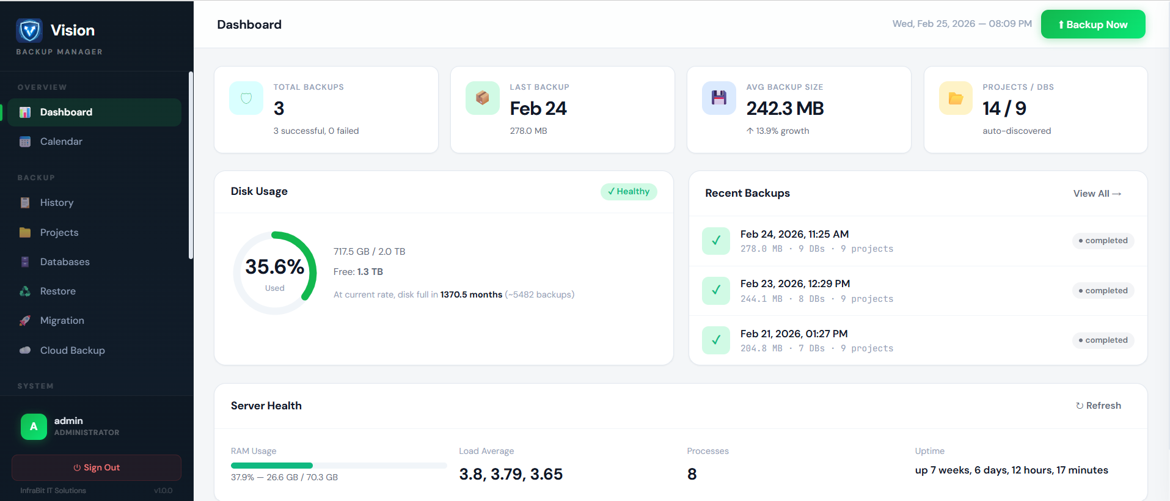The image size is (1170, 501).
Task: Click the Projects / DBs folder card icon
Action: 956,98
